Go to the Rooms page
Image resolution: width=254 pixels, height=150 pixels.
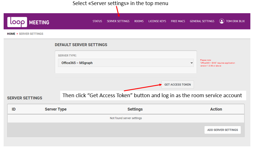pyautogui.click(x=139, y=21)
